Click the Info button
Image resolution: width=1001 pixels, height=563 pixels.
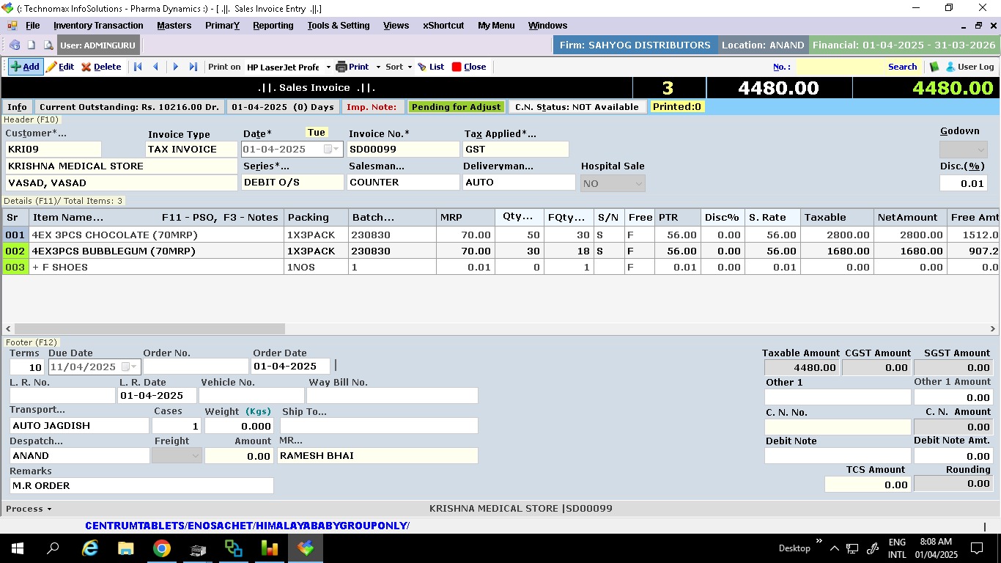click(x=17, y=107)
